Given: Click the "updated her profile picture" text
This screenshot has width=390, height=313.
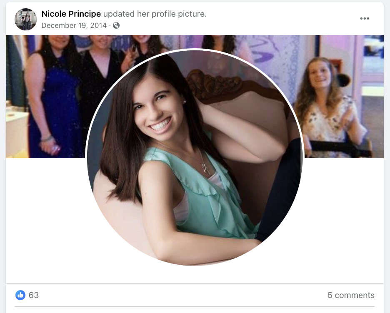Looking at the screenshot, I should coord(155,14).
